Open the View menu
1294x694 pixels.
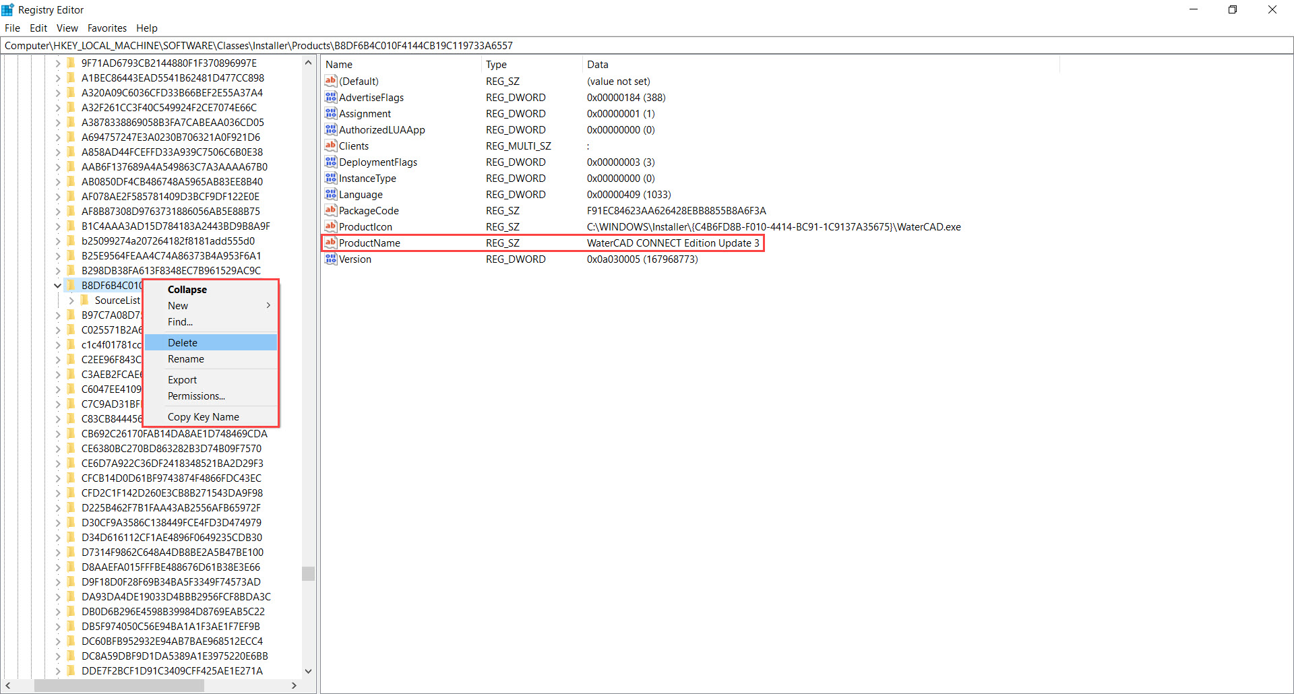(x=67, y=28)
